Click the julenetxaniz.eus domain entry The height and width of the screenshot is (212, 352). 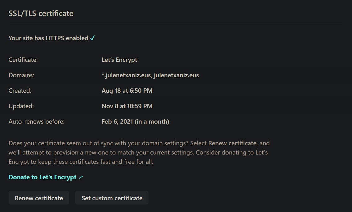176,75
